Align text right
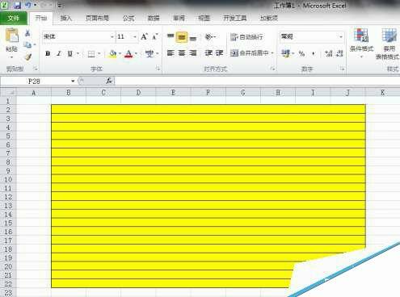The height and width of the screenshot is (297, 400). [193, 52]
